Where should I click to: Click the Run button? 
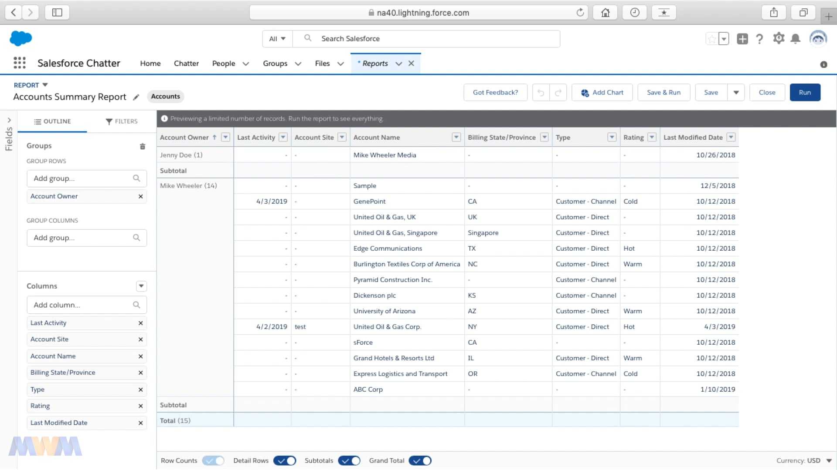(x=805, y=92)
